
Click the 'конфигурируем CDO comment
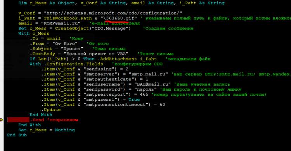137,64
